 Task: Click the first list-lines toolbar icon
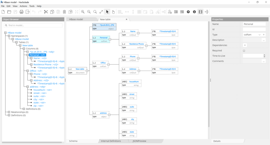tap(176, 12)
